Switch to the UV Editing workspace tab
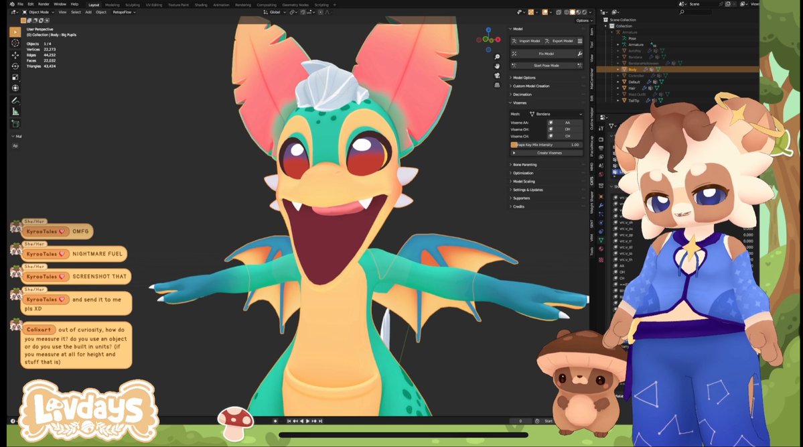This screenshot has width=803, height=447. pyautogui.click(x=153, y=5)
